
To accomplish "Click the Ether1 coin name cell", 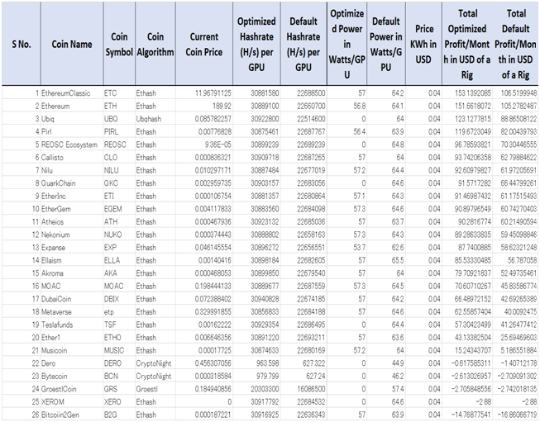I will point(72,338).
